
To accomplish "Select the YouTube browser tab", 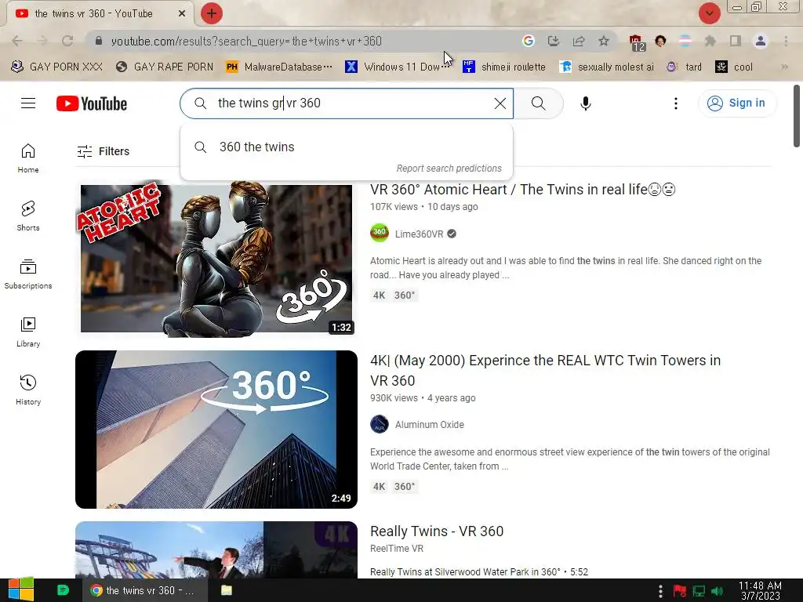I will point(100,14).
